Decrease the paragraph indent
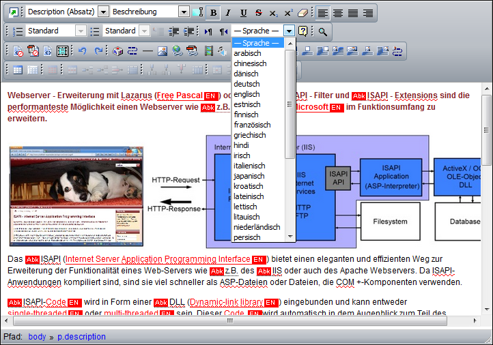493x345 pixels. click(x=173, y=31)
